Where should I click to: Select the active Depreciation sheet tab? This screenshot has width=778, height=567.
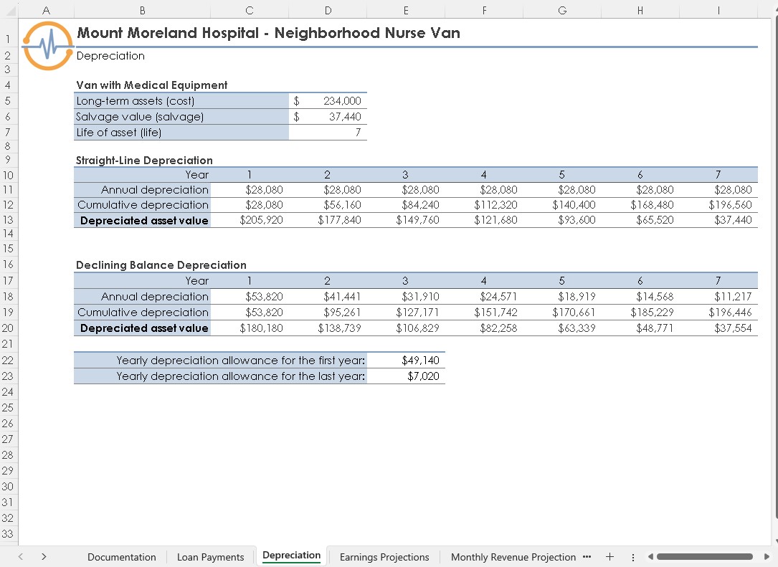[x=291, y=556]
